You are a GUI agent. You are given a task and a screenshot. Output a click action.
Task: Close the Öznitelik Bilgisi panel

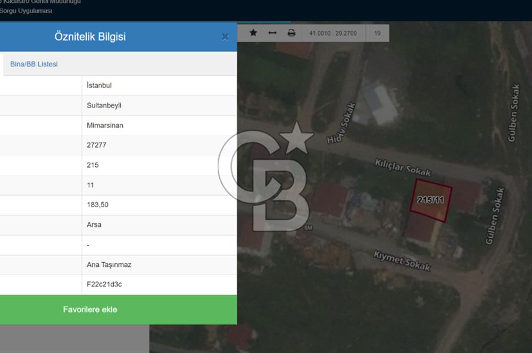tap(225, 37)
